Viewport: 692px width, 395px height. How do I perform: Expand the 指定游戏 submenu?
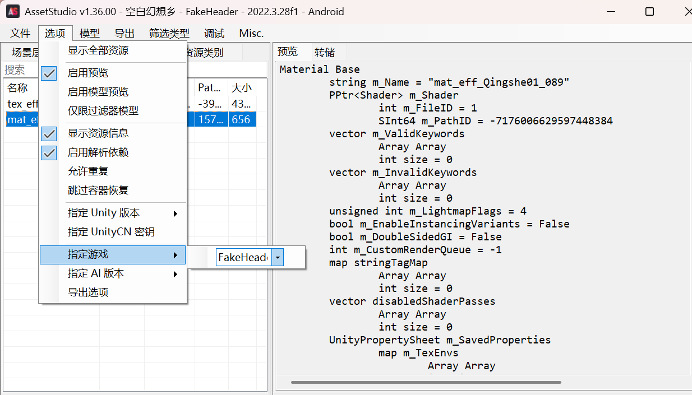[112, 254]
